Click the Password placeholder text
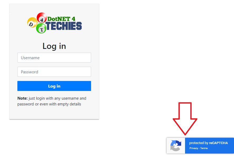The width and height of the screenshot is (234, 158). pyautogui.click(x=29, y=72)
